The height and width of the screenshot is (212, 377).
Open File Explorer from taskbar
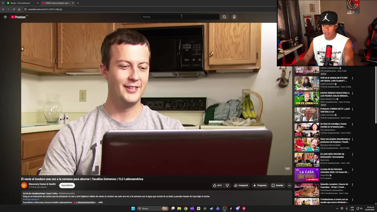point(179,208)
